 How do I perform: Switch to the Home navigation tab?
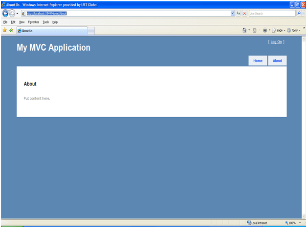[x=258, y=61]
